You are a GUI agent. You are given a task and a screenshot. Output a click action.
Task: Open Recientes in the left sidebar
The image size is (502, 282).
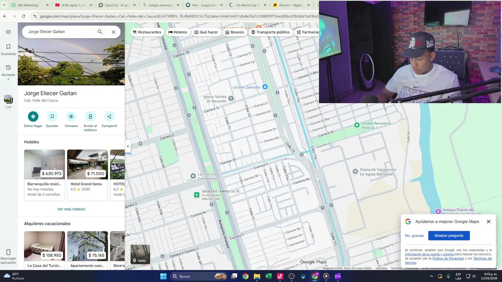click(x=8, y=72)
